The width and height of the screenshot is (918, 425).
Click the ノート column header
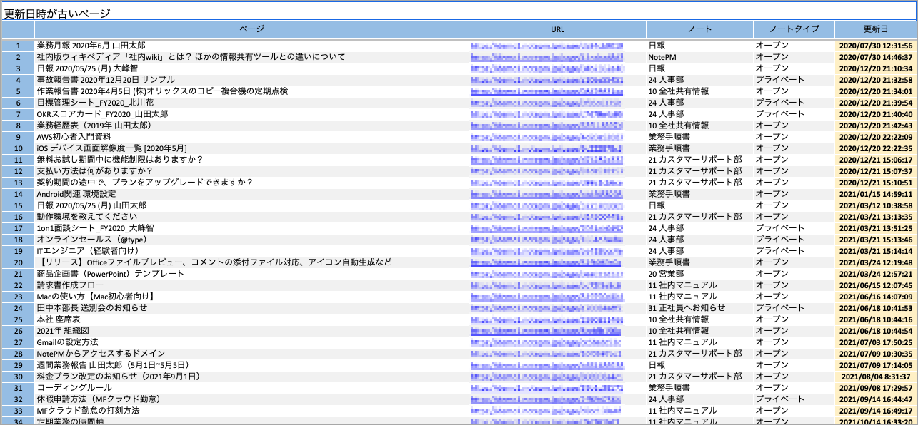[x=699, y=29]
